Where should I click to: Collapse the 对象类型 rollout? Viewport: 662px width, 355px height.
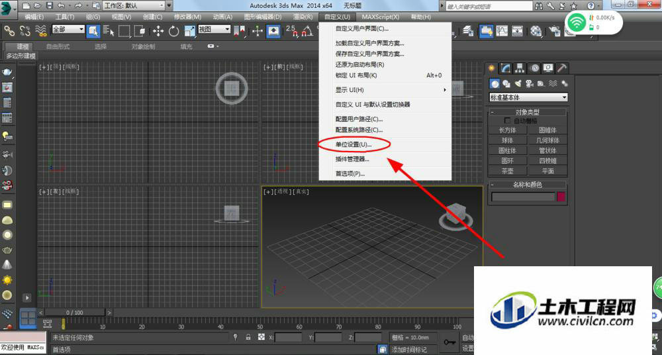coord(528,112)
